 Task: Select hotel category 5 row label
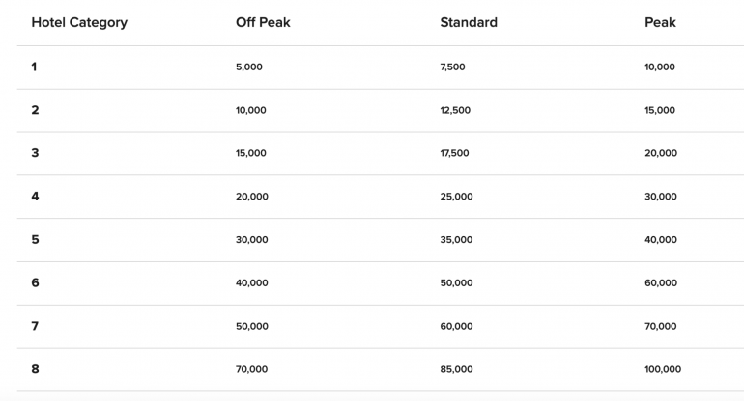[x=35, y=240]
